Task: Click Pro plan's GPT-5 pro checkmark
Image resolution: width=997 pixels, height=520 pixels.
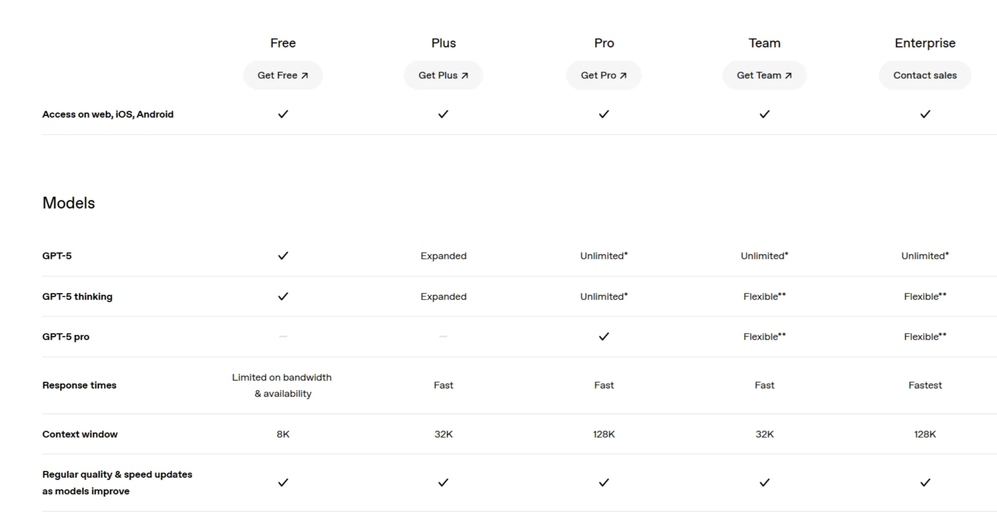Action: pos(604,337)
